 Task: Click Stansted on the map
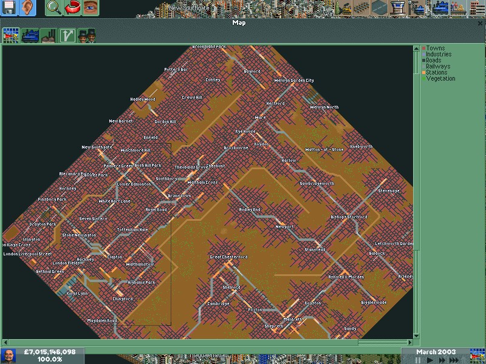pyautogui.click(x=315, y=249)
